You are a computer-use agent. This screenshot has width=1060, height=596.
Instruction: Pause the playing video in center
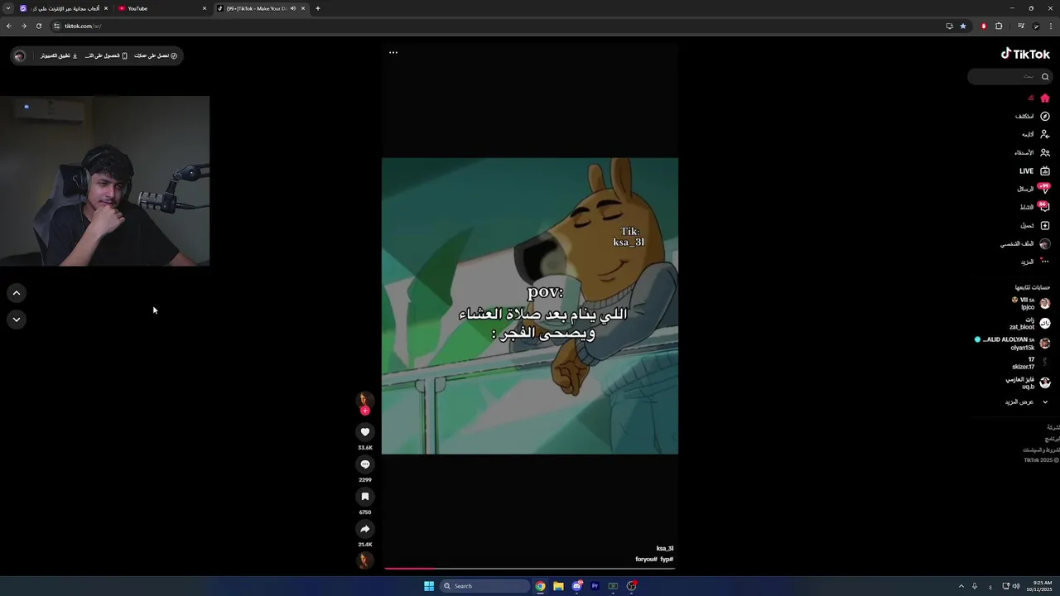tap(530, 305)
